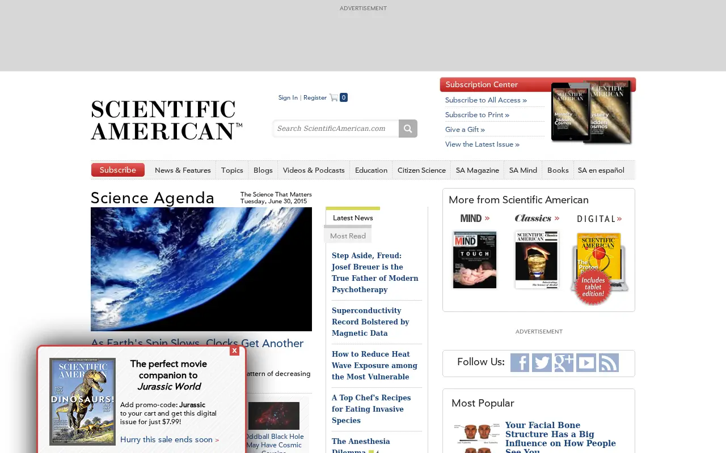This screenshot has height=453, width=726.
Task: Open the SA en español menu
Action: click(601, 170)
